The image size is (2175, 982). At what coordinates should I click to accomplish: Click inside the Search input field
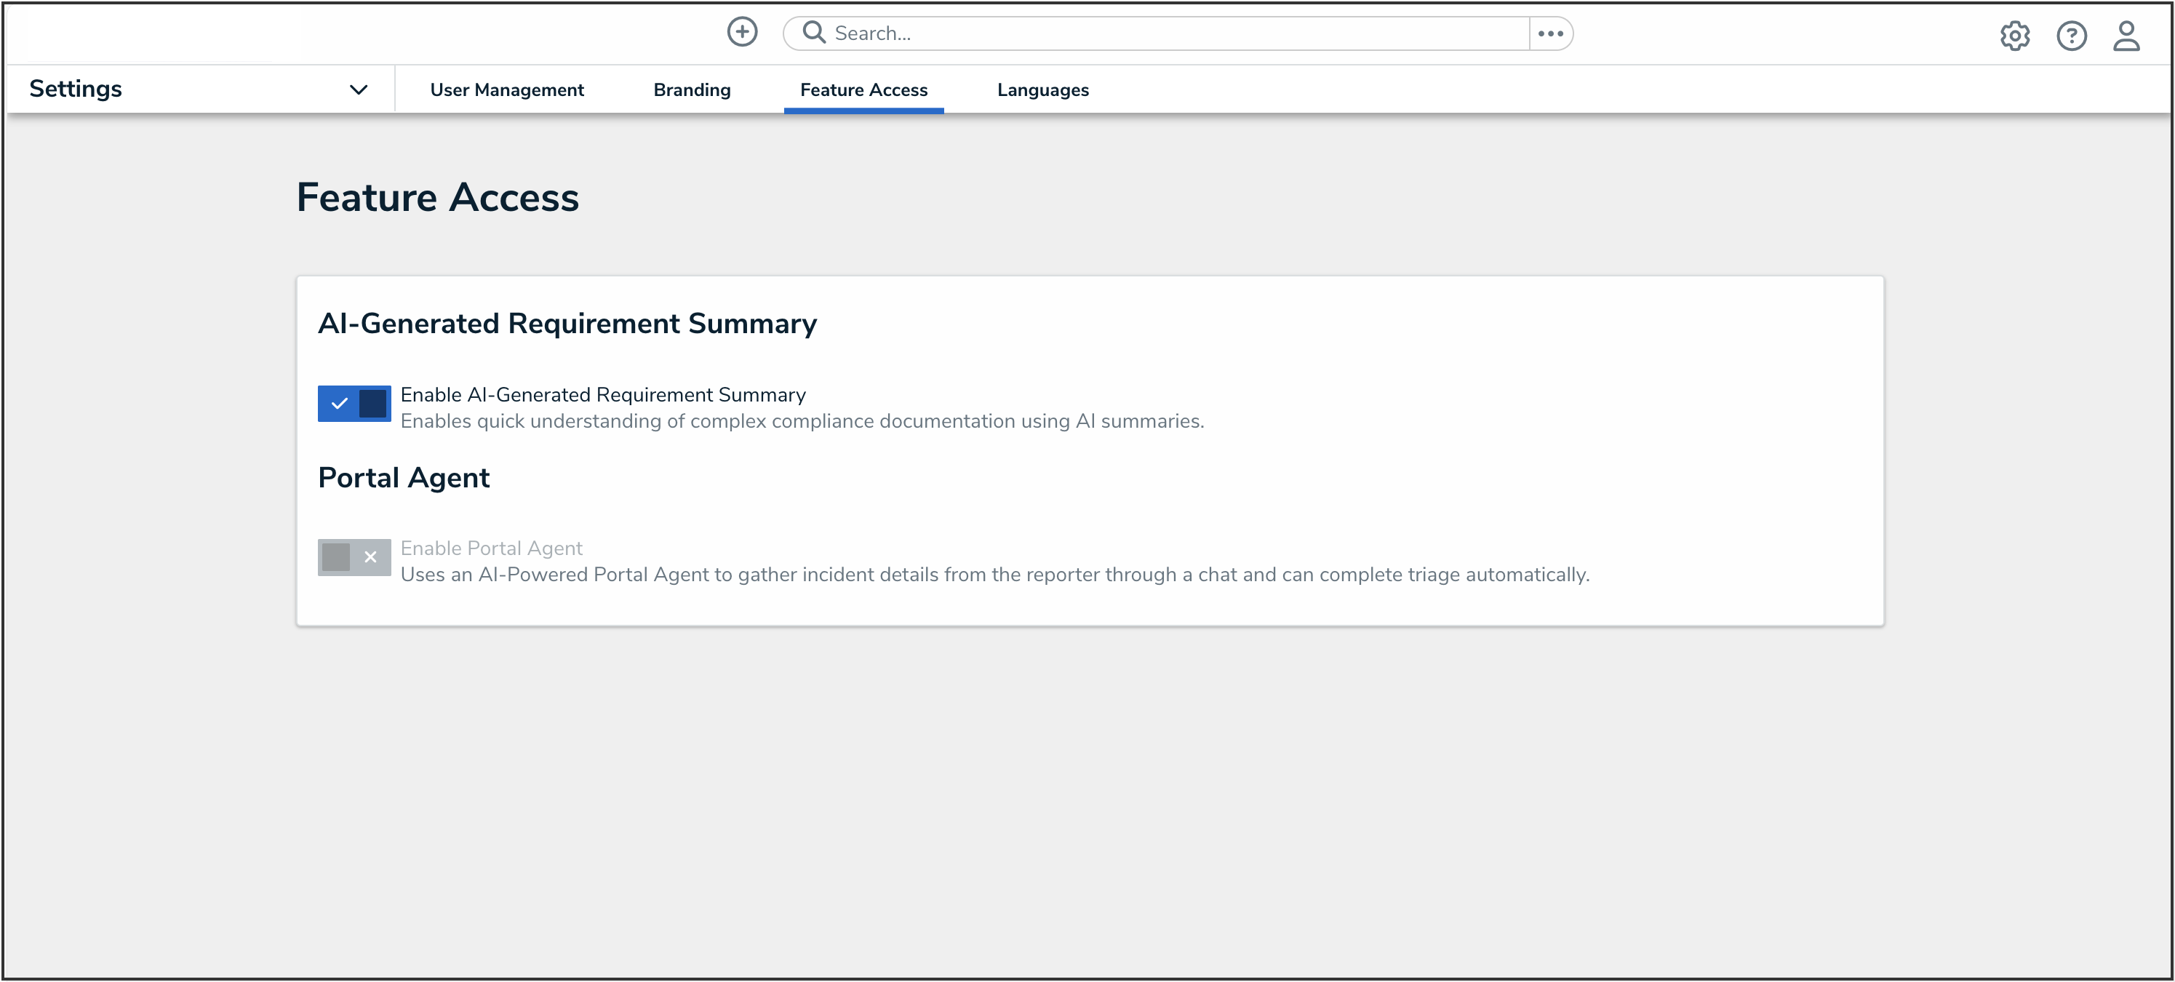(x=1098, y=32)
